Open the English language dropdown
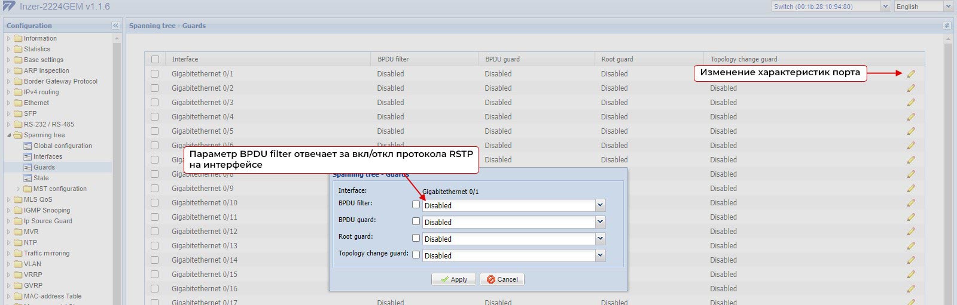Viewport: 957px width, 305px height. tap(948, 7)
